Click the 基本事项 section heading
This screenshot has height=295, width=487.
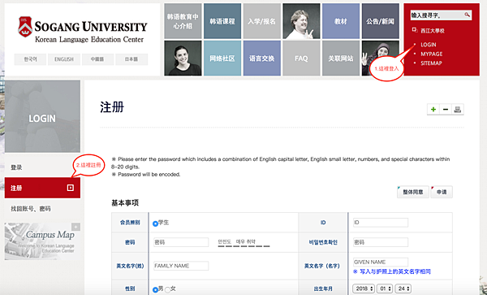125,203
